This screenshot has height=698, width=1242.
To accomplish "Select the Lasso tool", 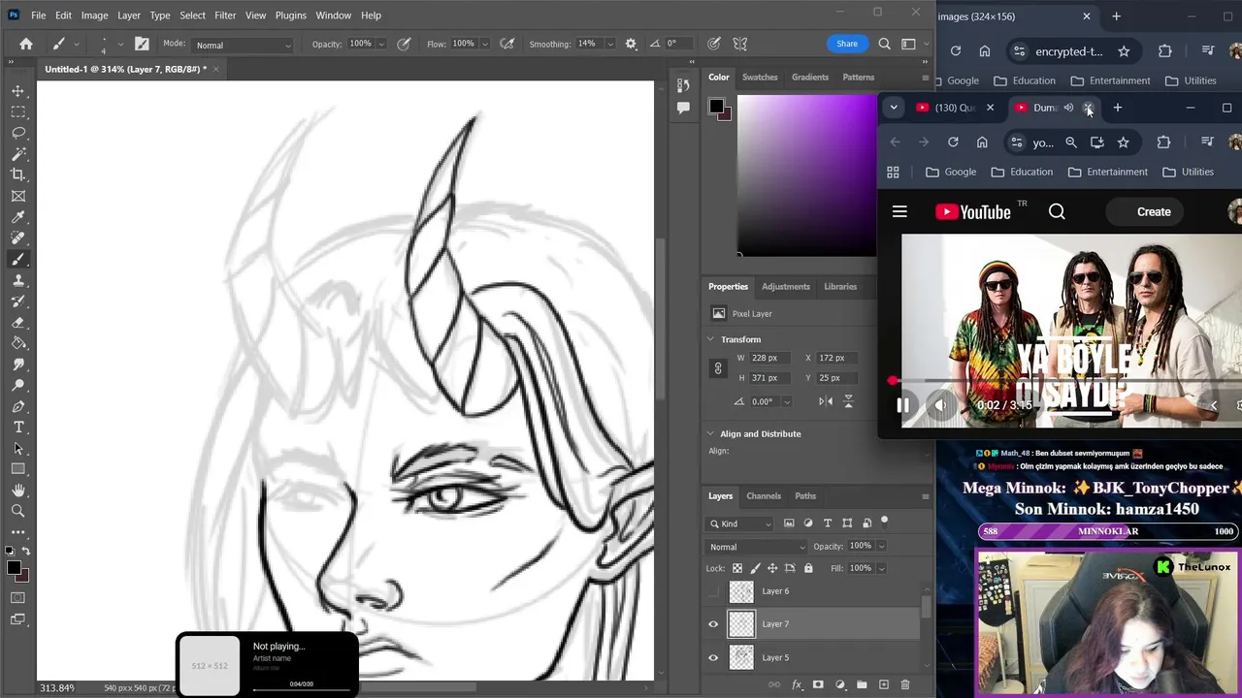I will pyautogui.click(x=18, y=133).
